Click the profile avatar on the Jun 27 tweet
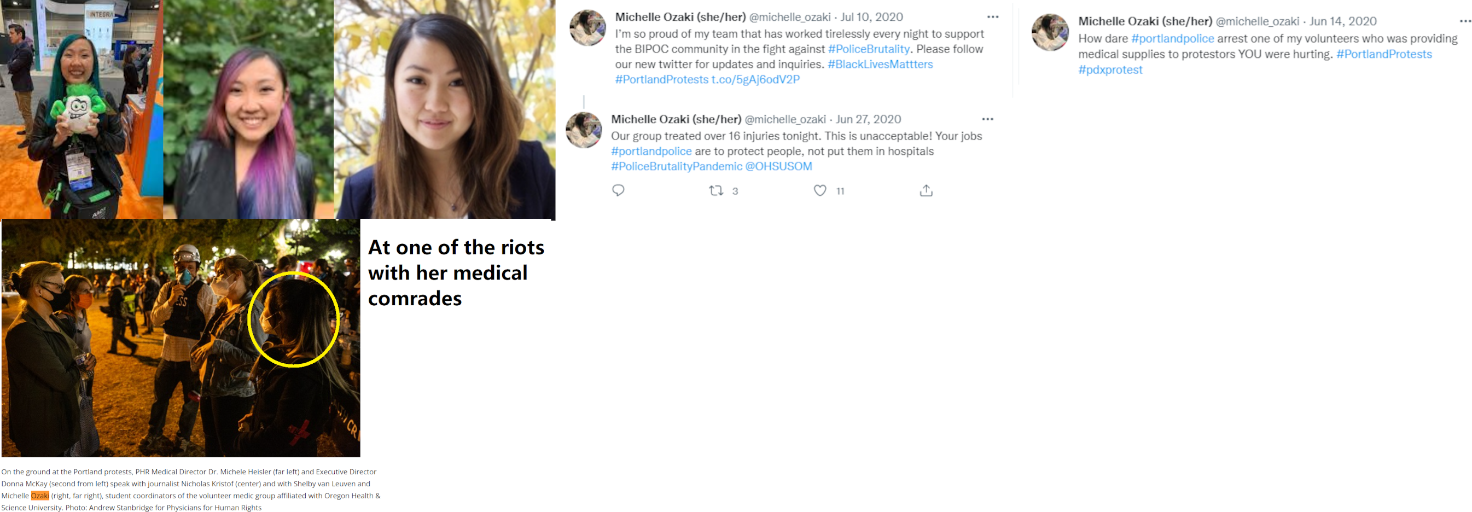 [584, 130]
